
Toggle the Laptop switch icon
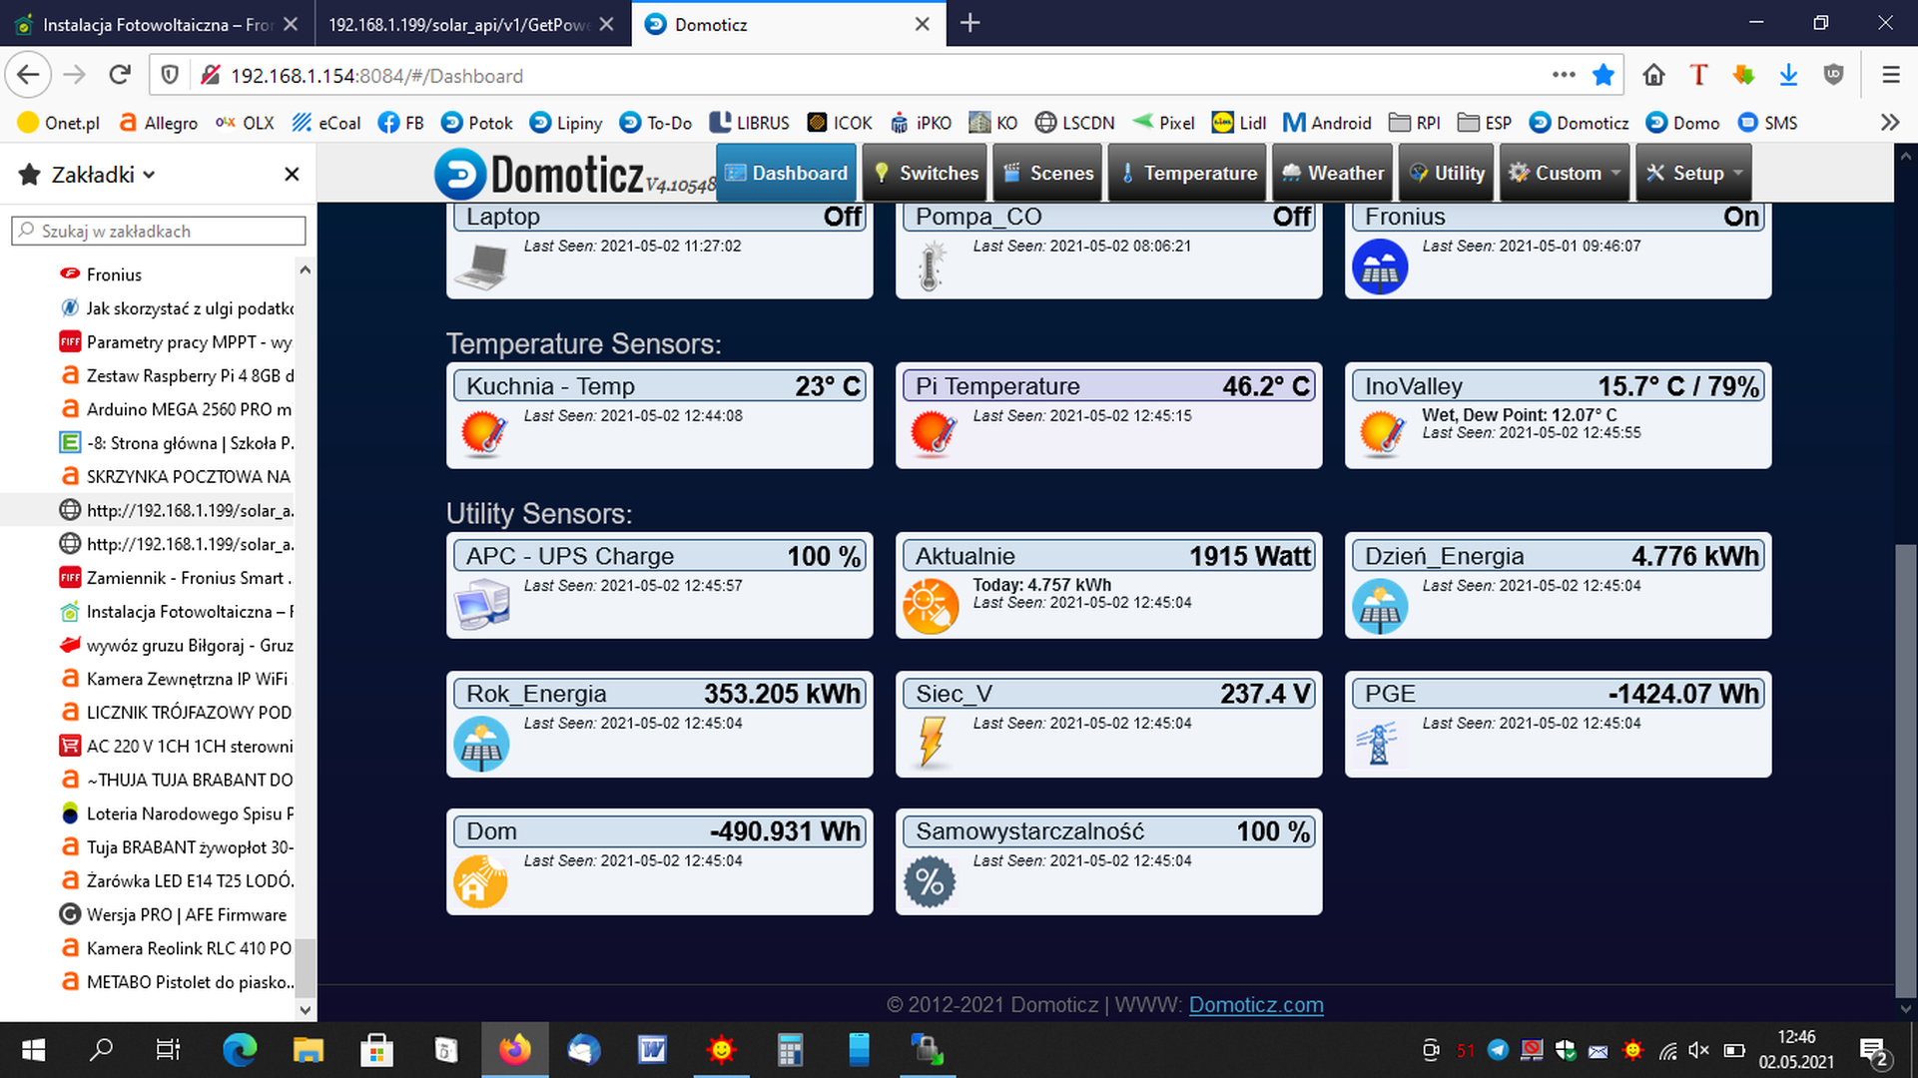click(x=480, y=267)
